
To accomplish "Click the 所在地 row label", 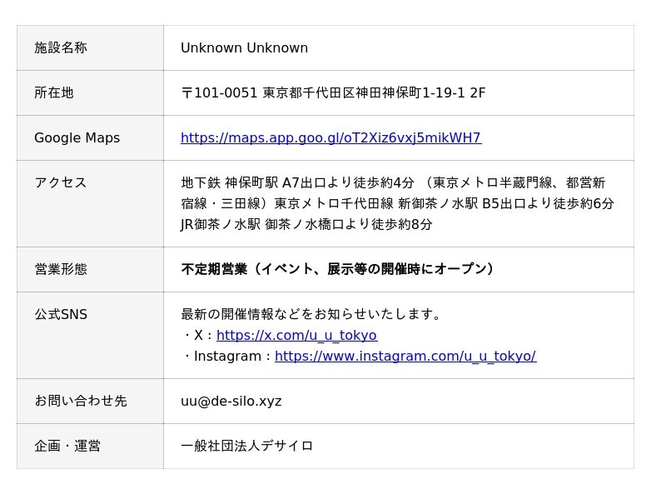I will click(x=54, y=93).
